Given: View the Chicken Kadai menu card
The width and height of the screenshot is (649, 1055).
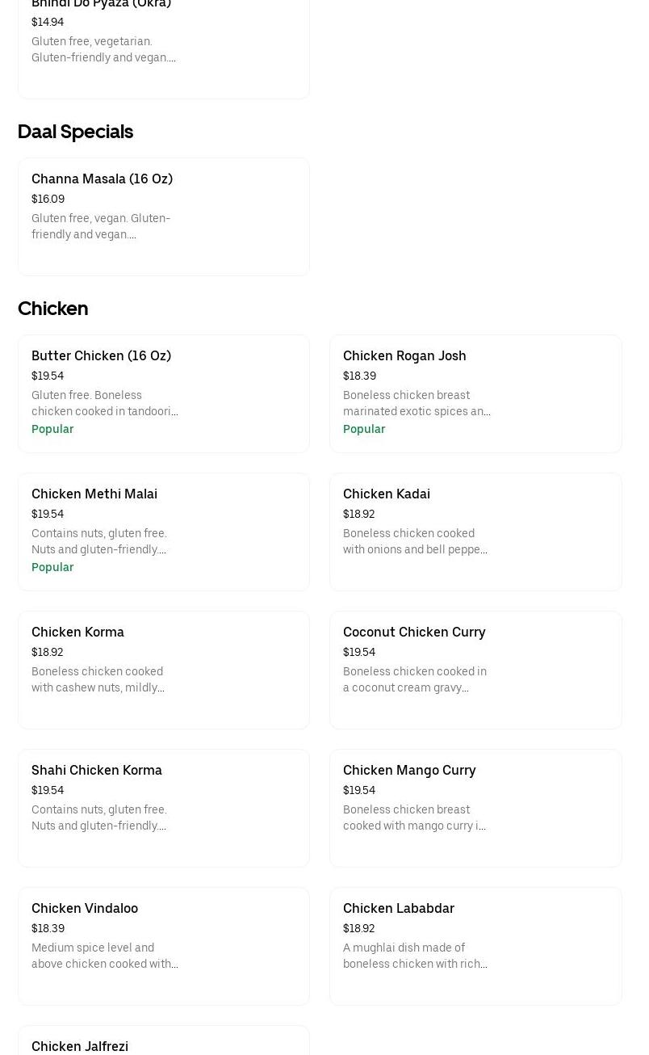Looking at the screenshot, I should point(475,532).
